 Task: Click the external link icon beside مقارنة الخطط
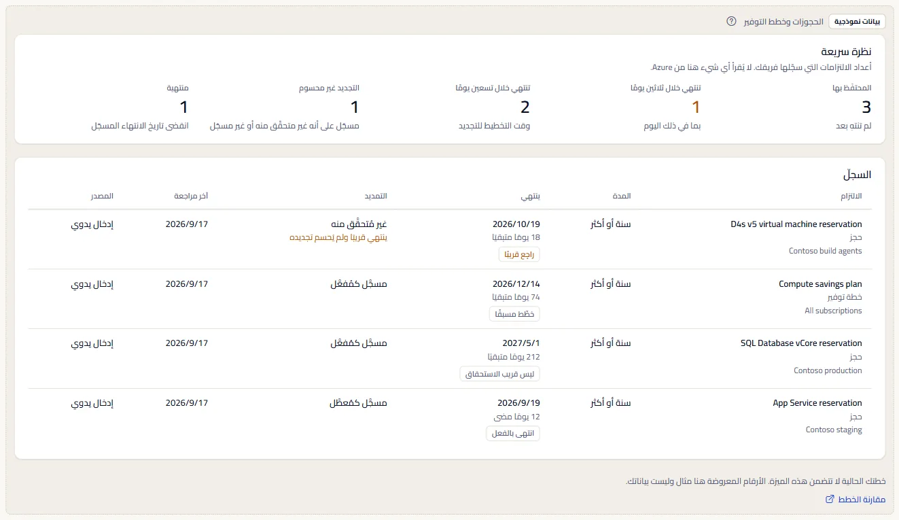pyautogui.click(x=830, y=500)
